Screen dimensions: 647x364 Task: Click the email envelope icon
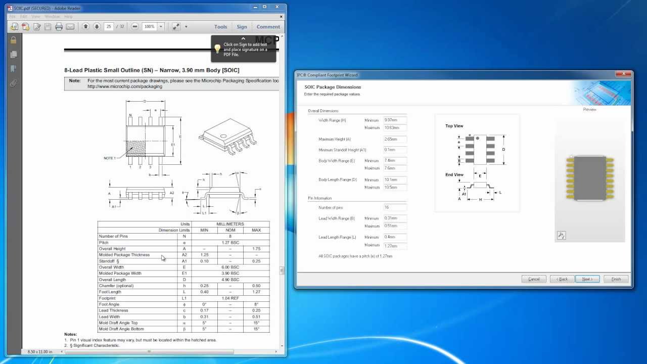point(70,27)
